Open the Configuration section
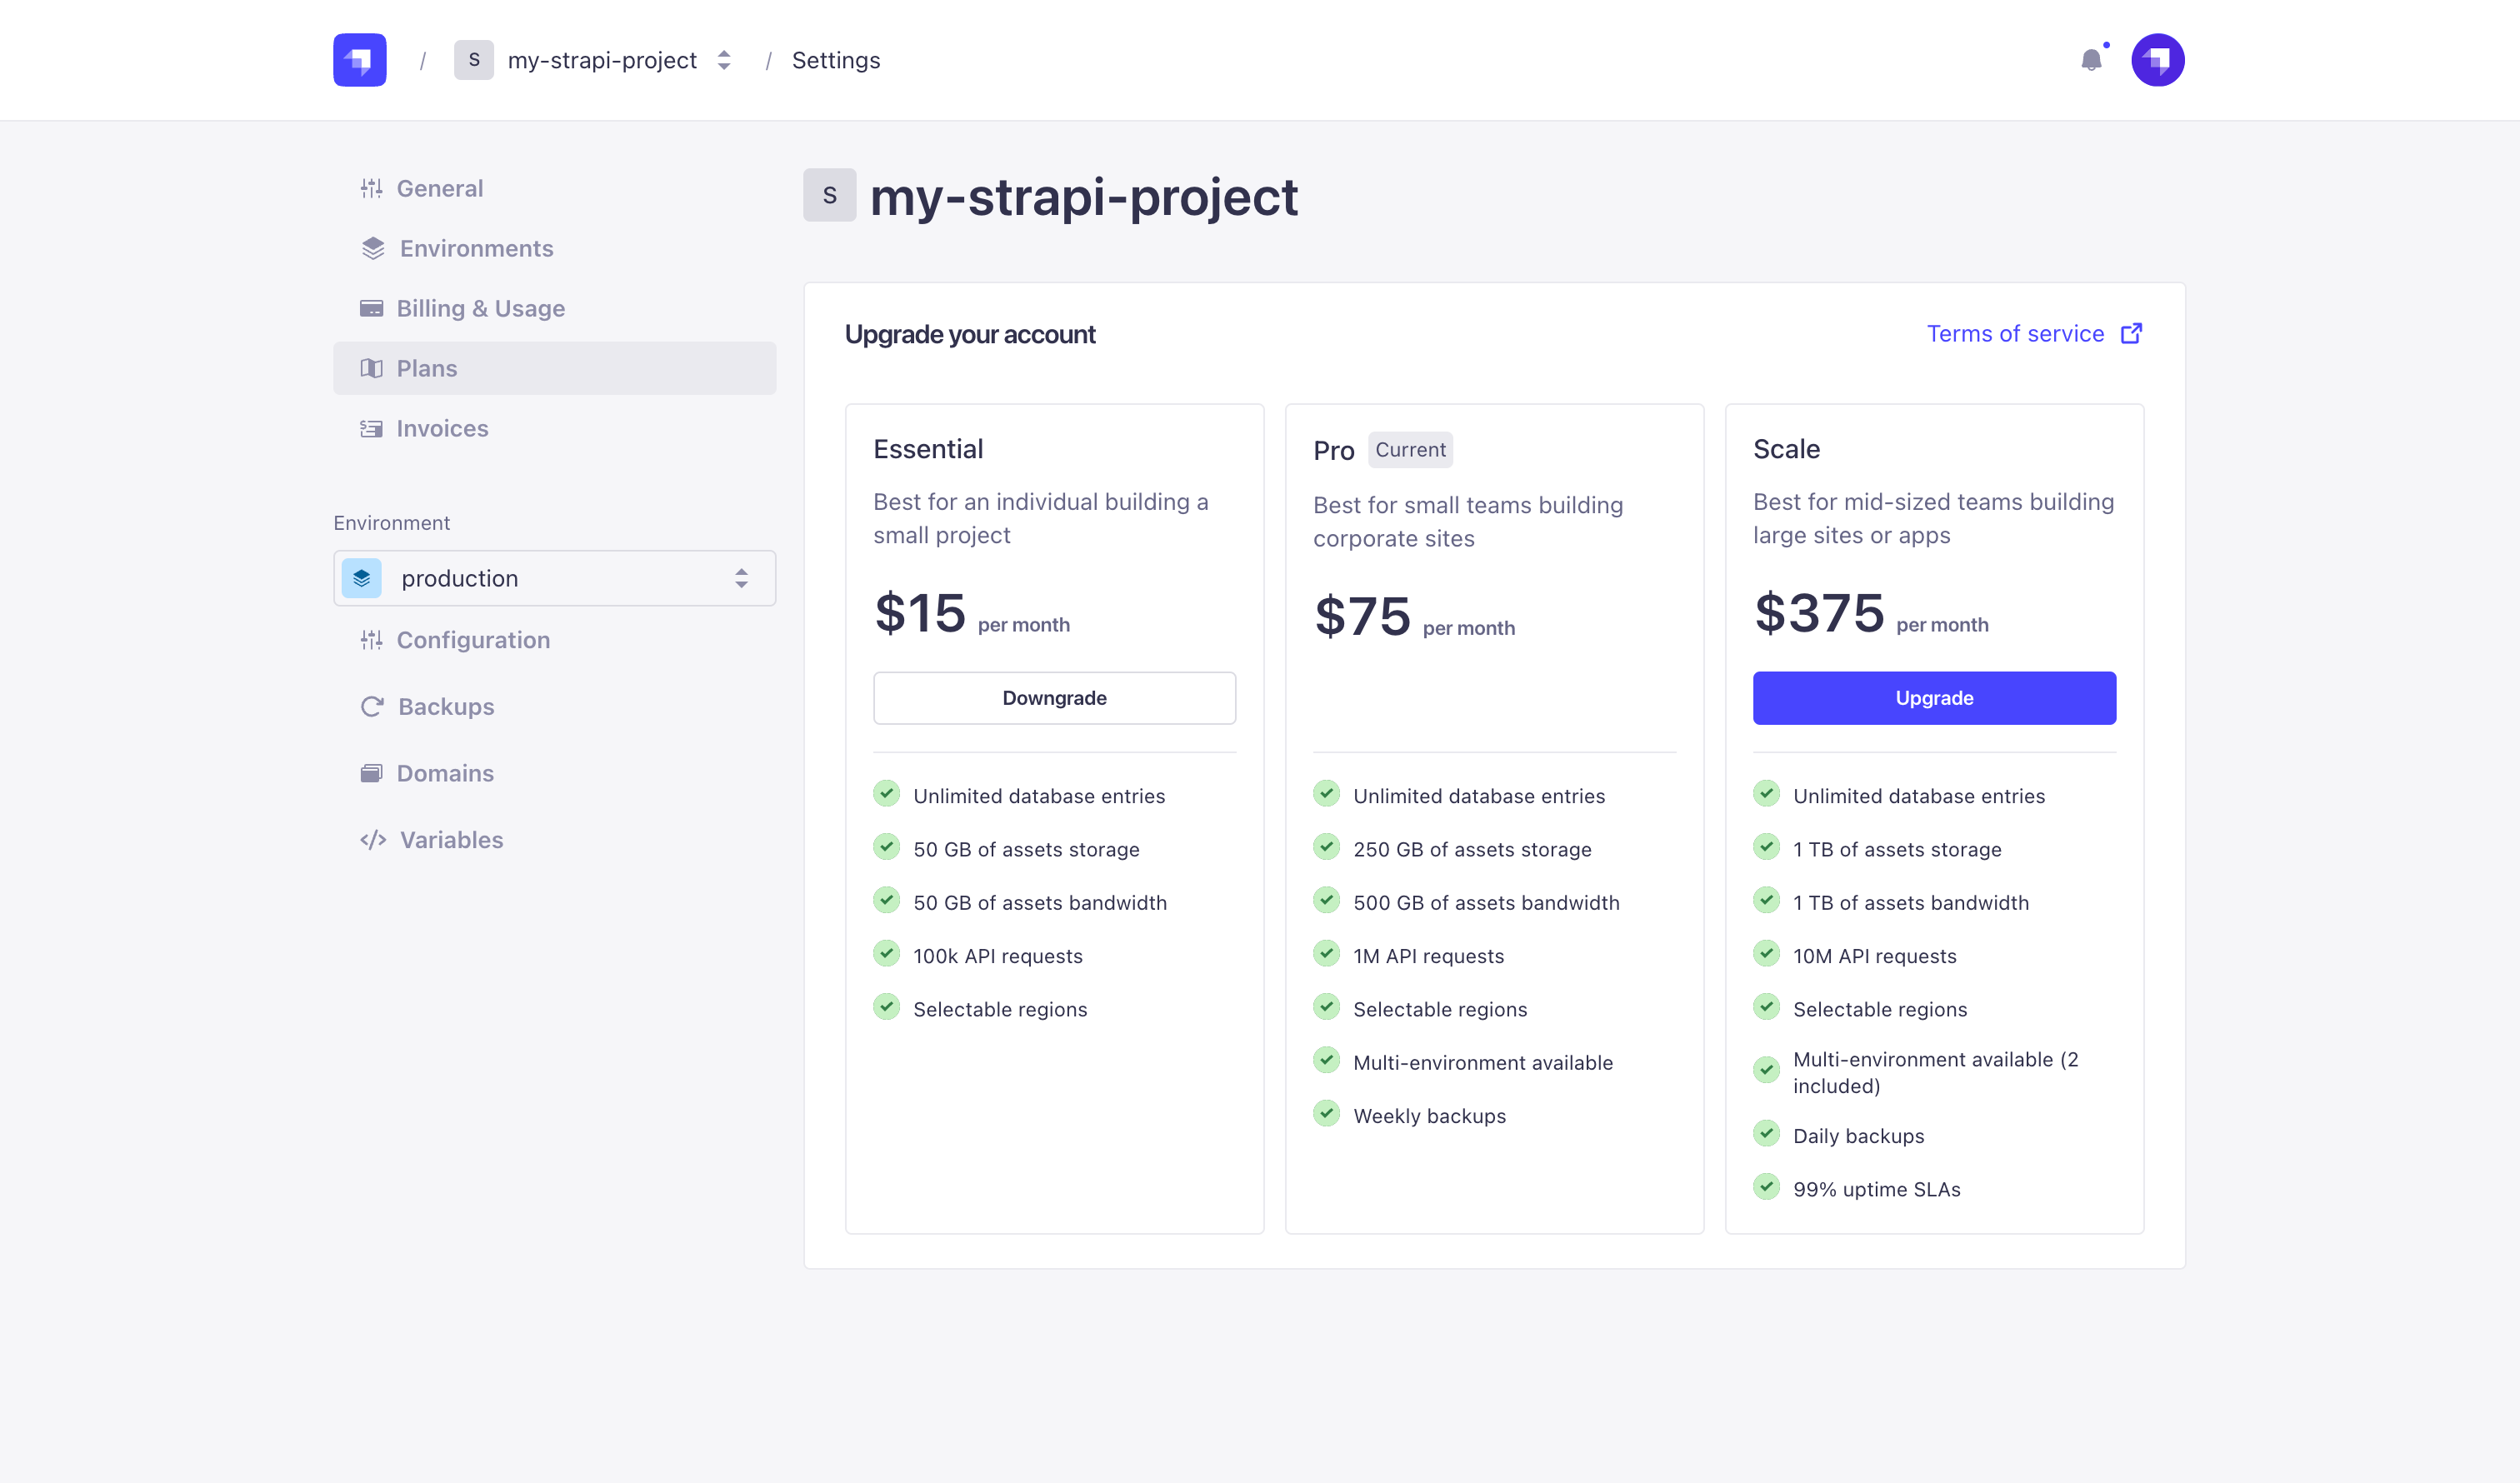This screenshot has height=1483, width=2520. pyautogui.click(x=473, y=640)
